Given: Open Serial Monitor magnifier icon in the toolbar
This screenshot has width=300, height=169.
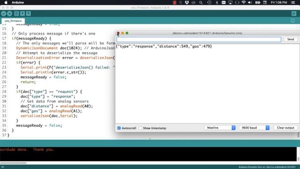Looking at the screenshot, I should (x=294, y=14).
